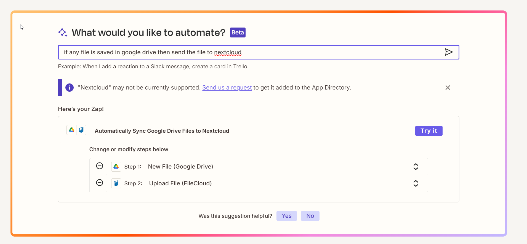The height and width of the screenshot is (244, 527).
Task: Remove Step 1 using the minus circle
Action: coord(100,166)
